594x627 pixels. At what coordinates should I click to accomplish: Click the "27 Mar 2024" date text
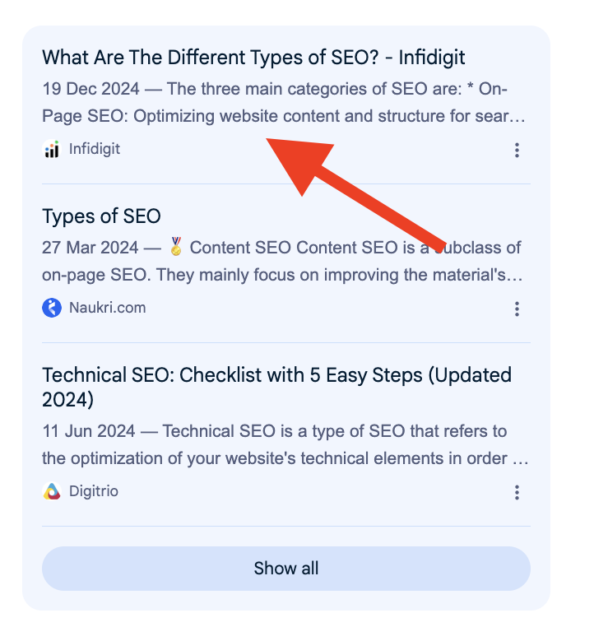[90, 248]
